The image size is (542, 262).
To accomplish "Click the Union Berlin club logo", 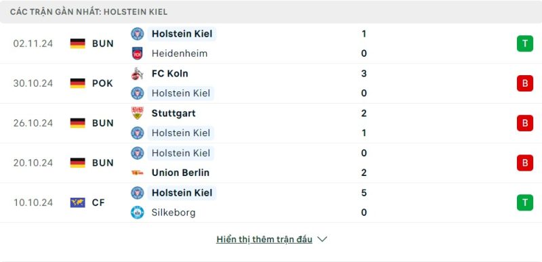I will coord(138,173).
